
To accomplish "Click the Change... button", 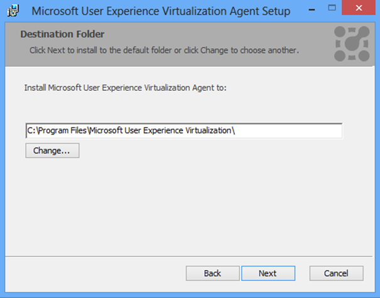I will [52, 151].
